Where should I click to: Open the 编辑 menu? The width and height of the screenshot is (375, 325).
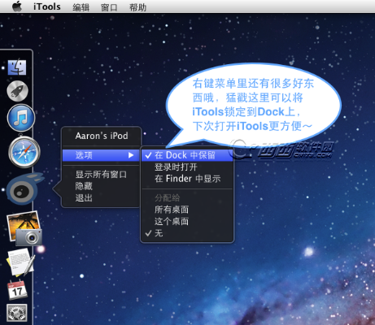81,7
